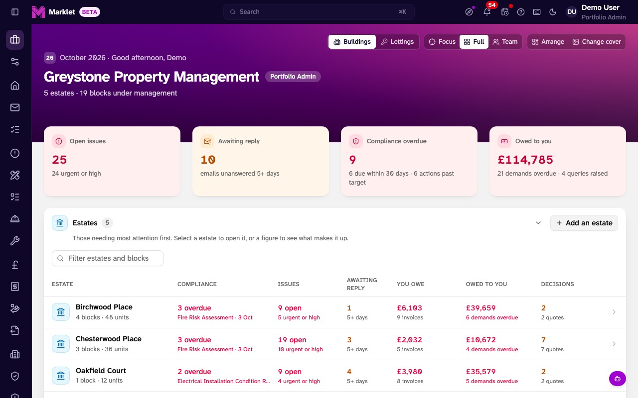Collapse the Estates section chevron
The image size is (638, 398).
click(x=538, y=223)
